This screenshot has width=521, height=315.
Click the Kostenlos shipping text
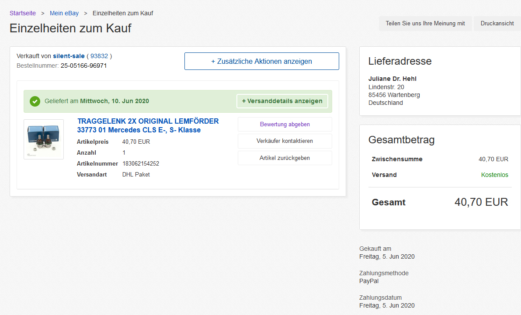(494, 175)
